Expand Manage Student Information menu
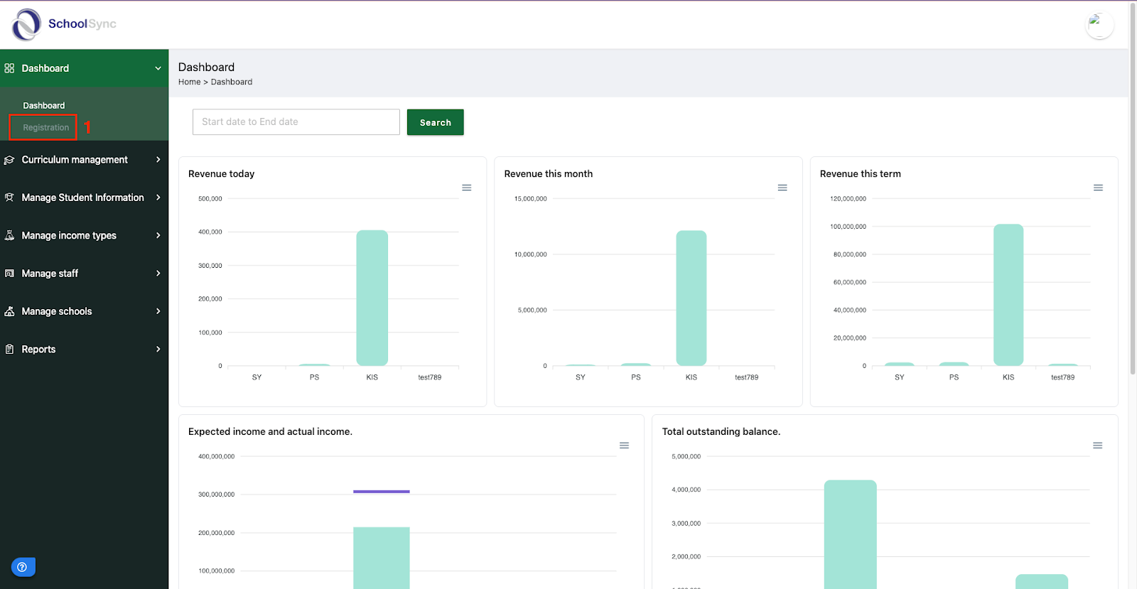This screenshot has height=589, width=1137. (84, 198)
